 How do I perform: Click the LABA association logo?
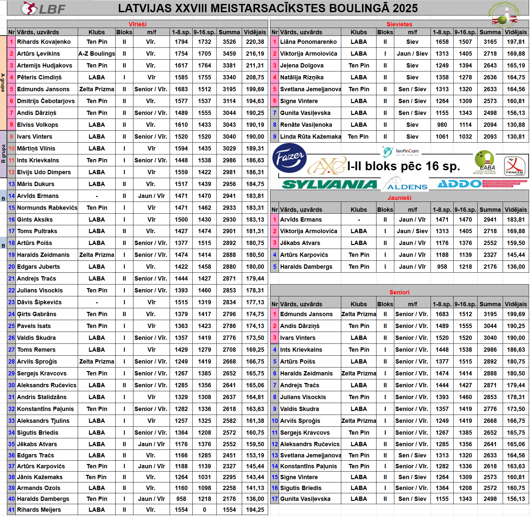coord(485,162)
